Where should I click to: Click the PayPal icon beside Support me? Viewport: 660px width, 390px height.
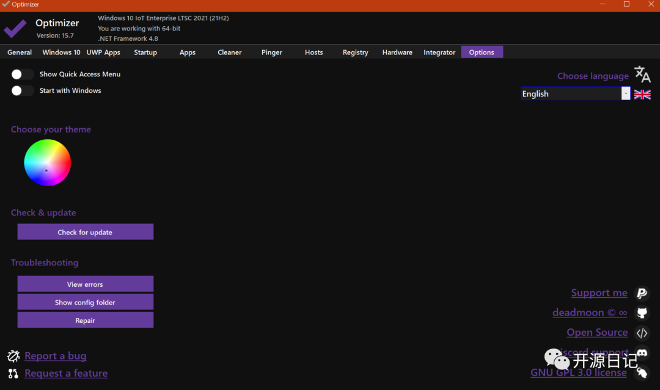click(642, 293)
